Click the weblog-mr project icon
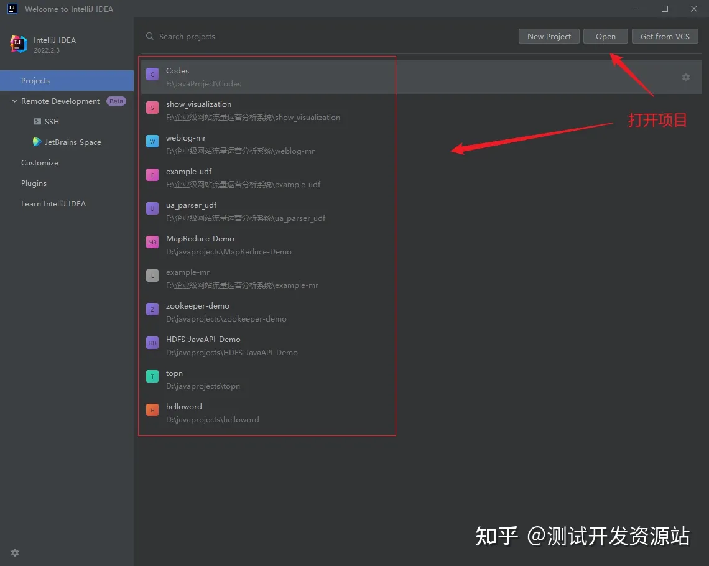 click(x=152, y=142)
